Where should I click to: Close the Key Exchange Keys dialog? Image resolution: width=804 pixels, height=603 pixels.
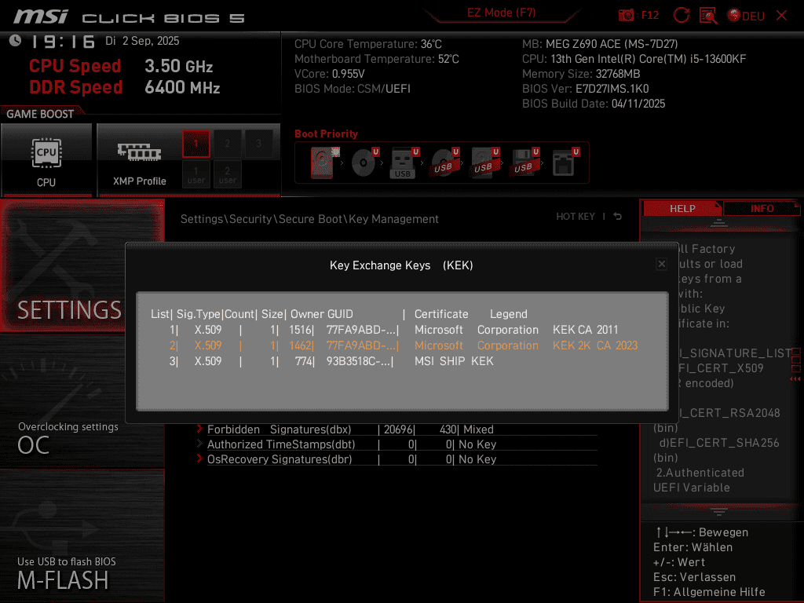pos(661,264)
